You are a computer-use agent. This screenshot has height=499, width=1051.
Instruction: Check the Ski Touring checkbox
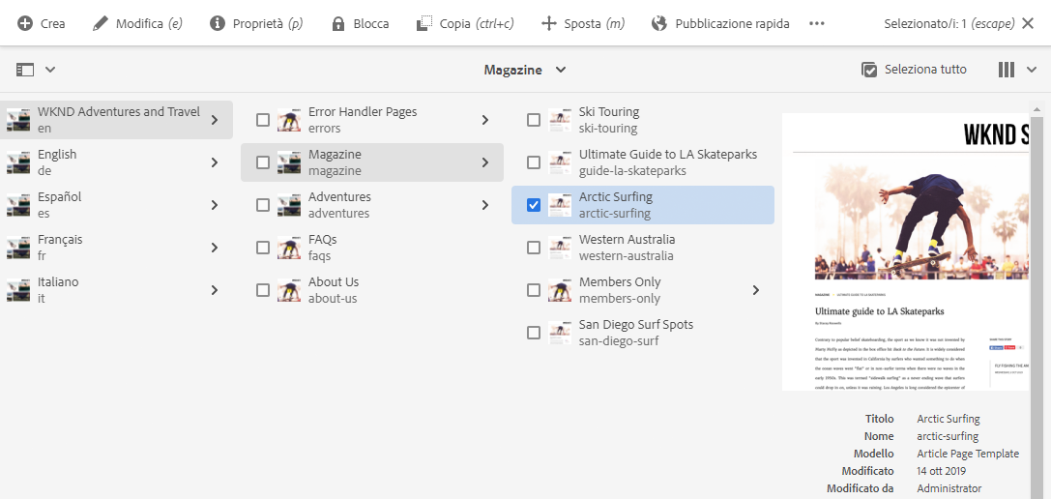534,120
